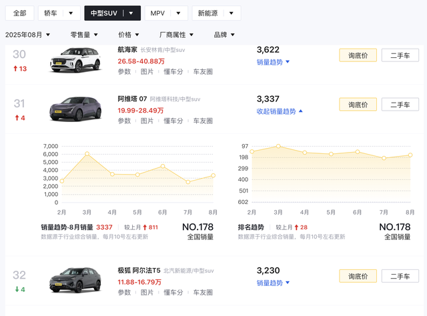Select the 轿车 category tab
This screenshot has height=316, width=427.
pos(51,13)
